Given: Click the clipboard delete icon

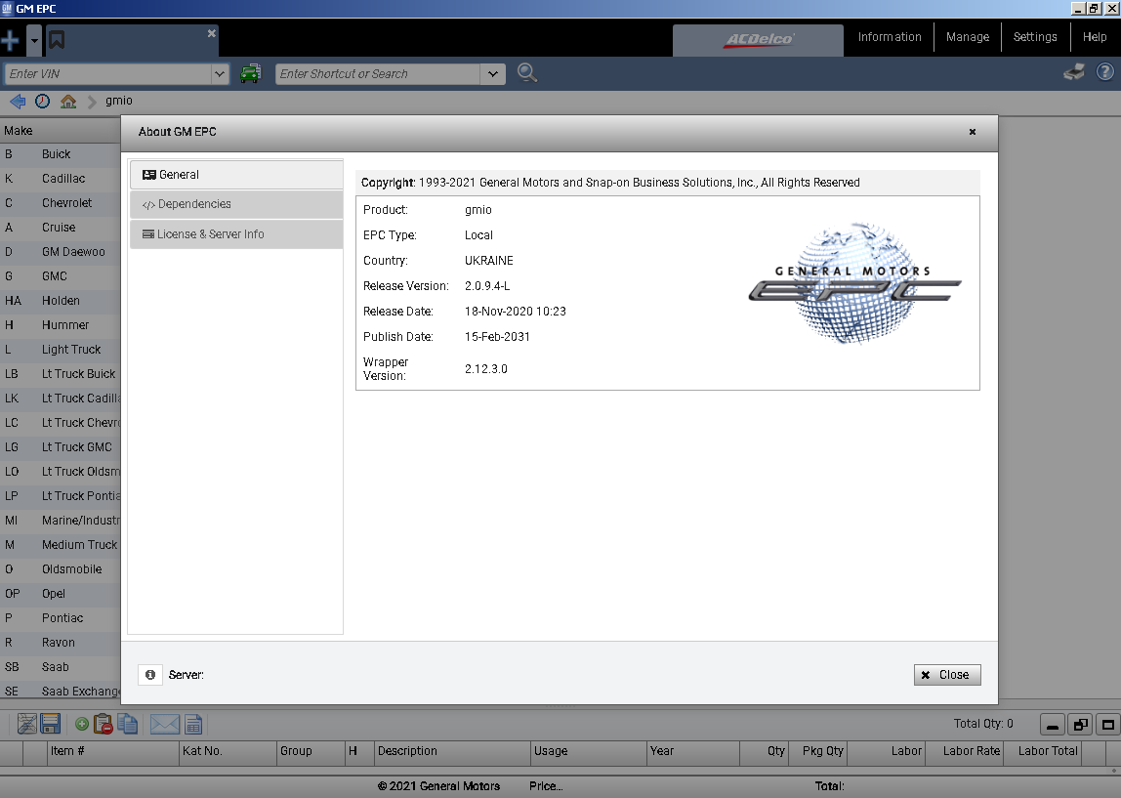Looking at the screenshot, I should point(104,725).
